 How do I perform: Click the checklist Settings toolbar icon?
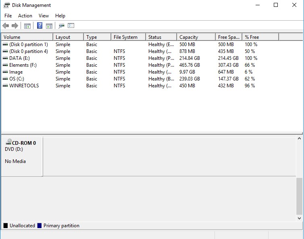(x=71, y=25)
